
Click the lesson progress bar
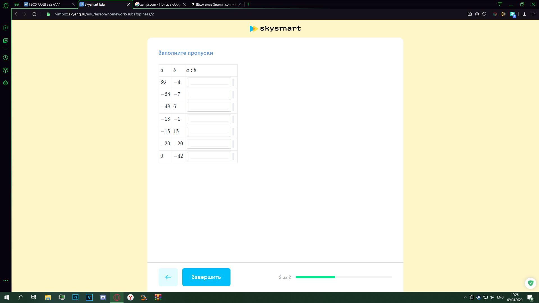click(344, 277)
